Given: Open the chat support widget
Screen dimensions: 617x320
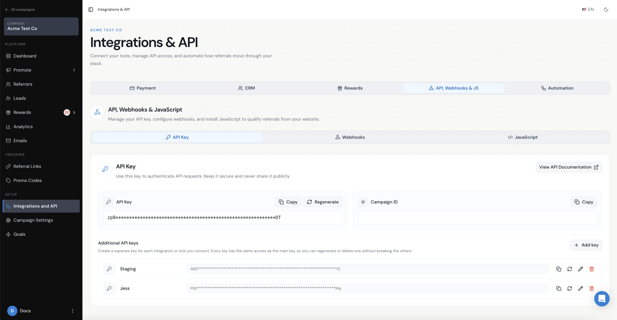Looking at the screenshot, I should click(x=602, y=299).
